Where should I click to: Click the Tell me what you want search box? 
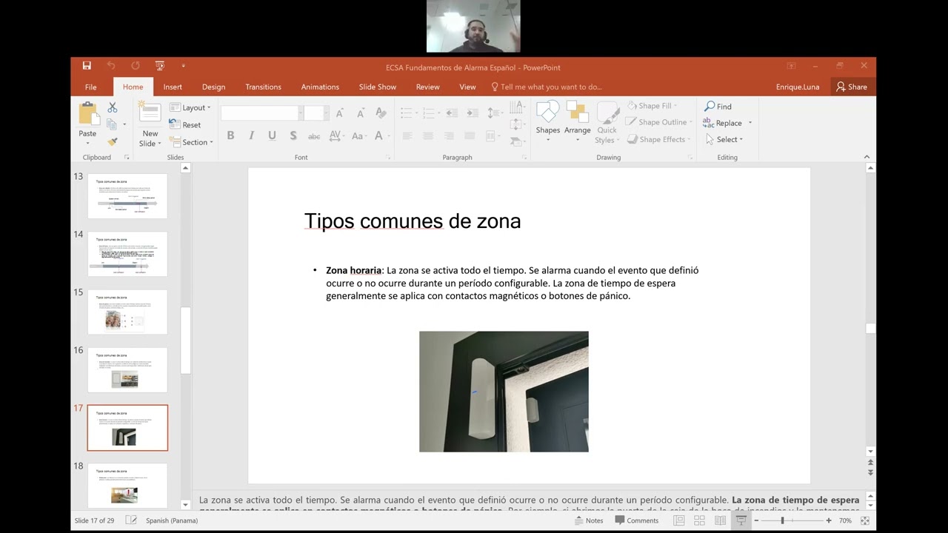coord(547,87)
